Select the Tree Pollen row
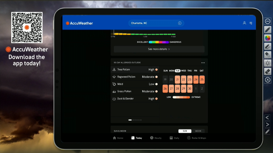Screen dimensions: 273x153 tap(135, 69)
